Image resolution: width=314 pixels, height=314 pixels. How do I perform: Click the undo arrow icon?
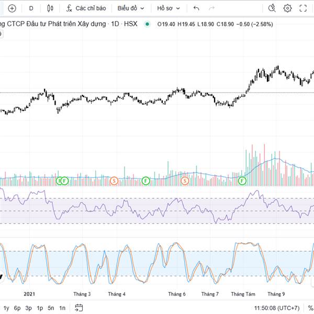(x=196, y=8)
